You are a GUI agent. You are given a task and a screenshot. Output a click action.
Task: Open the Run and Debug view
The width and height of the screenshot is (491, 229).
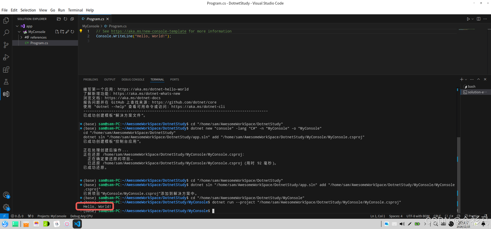6,57
